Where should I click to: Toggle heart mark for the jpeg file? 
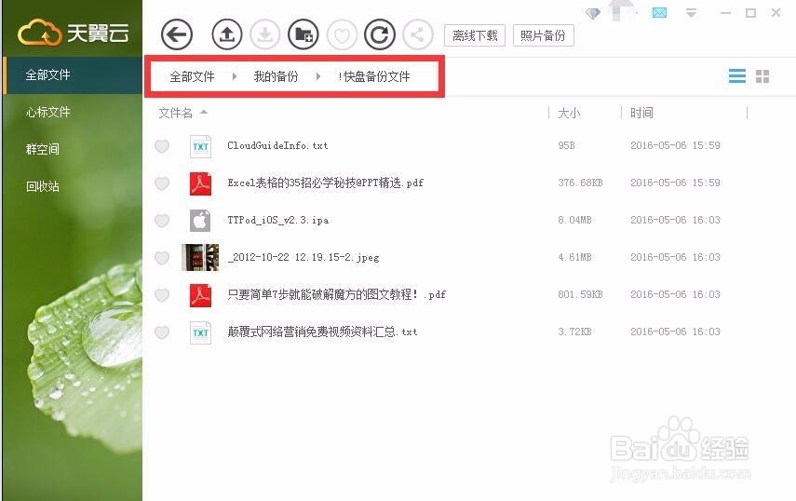pos(162,258)
